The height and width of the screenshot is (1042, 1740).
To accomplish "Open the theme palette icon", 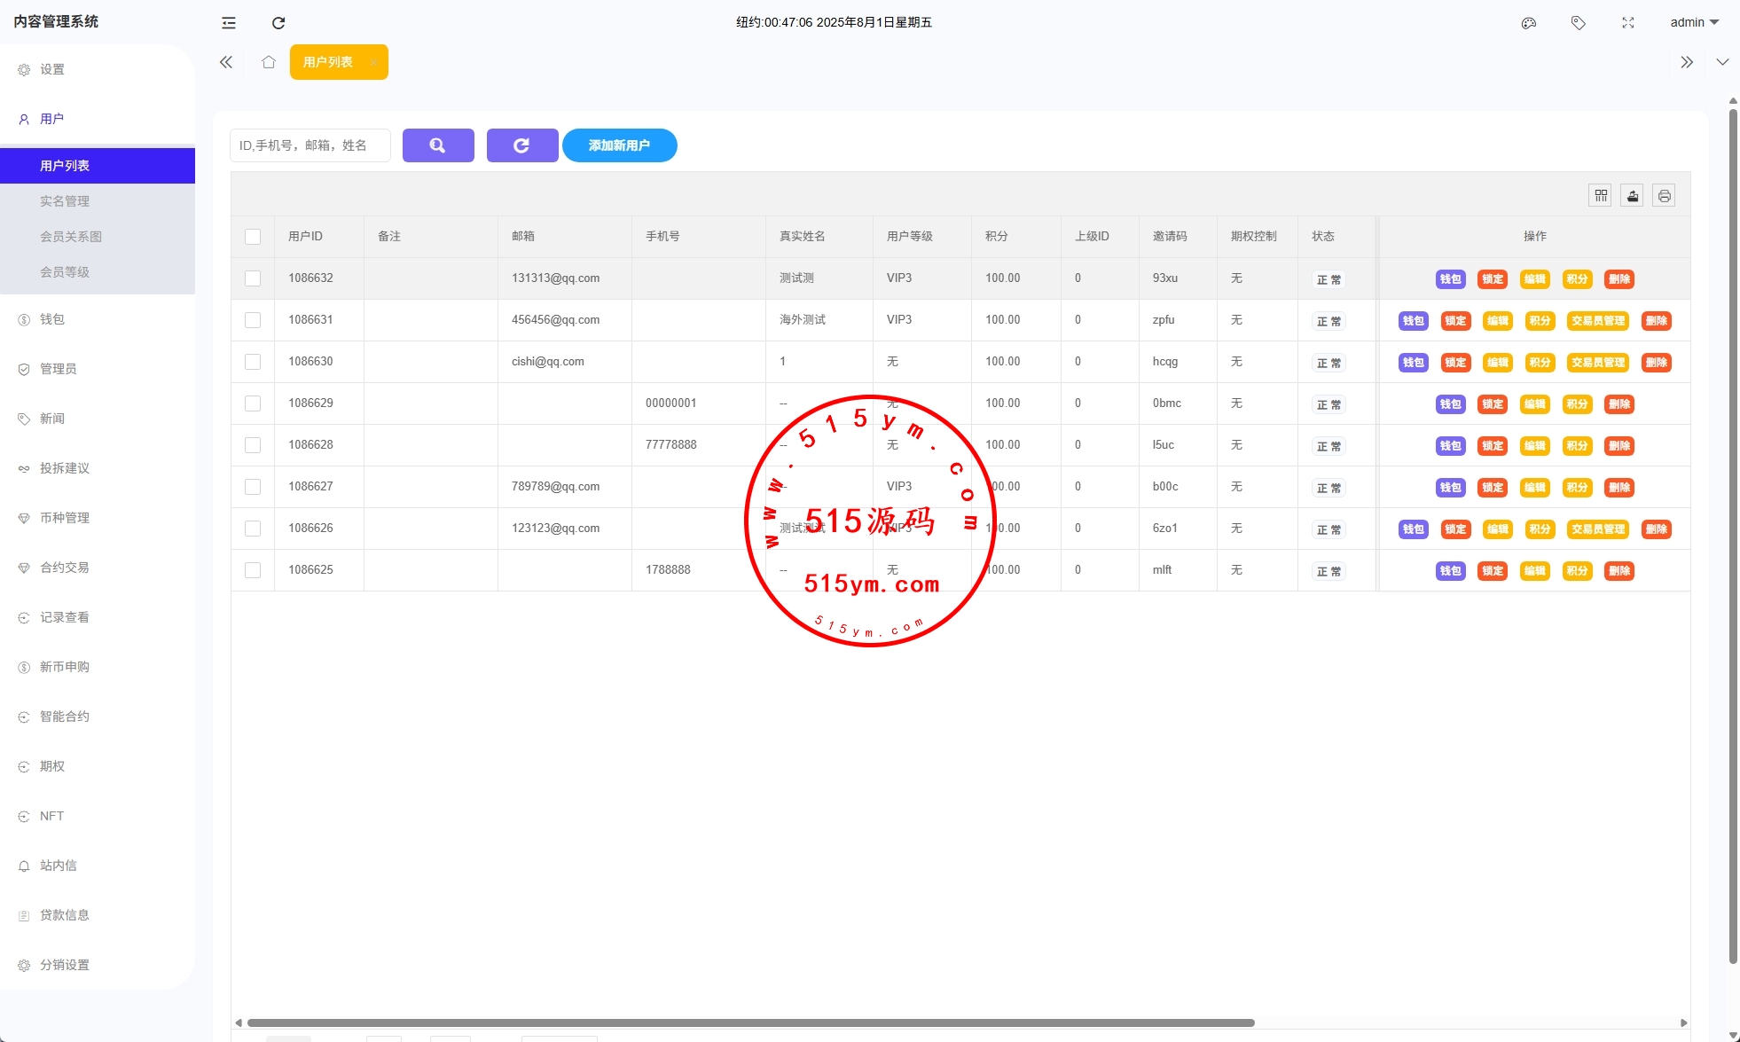I will pos(1529,23).
